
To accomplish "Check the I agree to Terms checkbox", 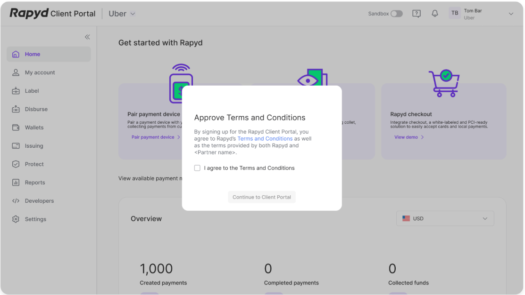I will pyautogui.click(x=197, y=167).
